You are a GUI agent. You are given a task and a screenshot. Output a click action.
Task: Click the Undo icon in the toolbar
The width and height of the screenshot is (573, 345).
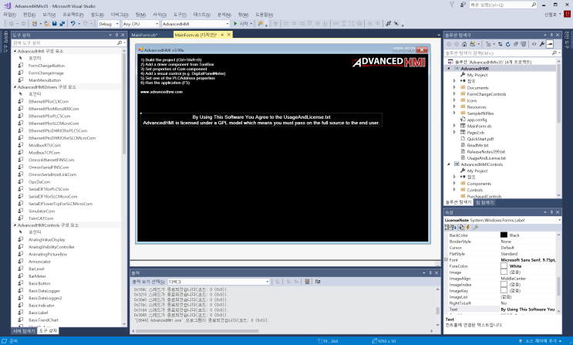coord(72,23)
